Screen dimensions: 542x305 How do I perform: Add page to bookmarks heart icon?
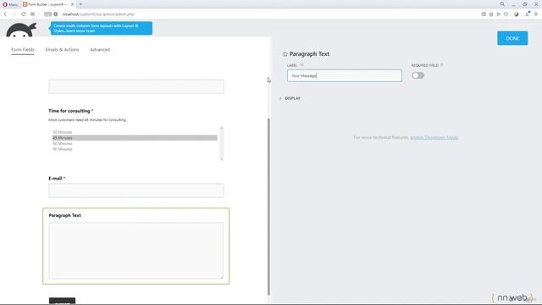click(506, 14)
